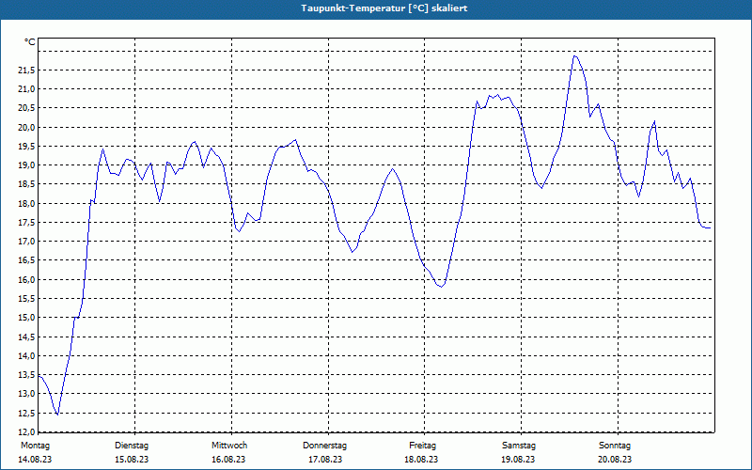
Task: Click the lowest curve point on Montag
Action: [x=57, y=415]
